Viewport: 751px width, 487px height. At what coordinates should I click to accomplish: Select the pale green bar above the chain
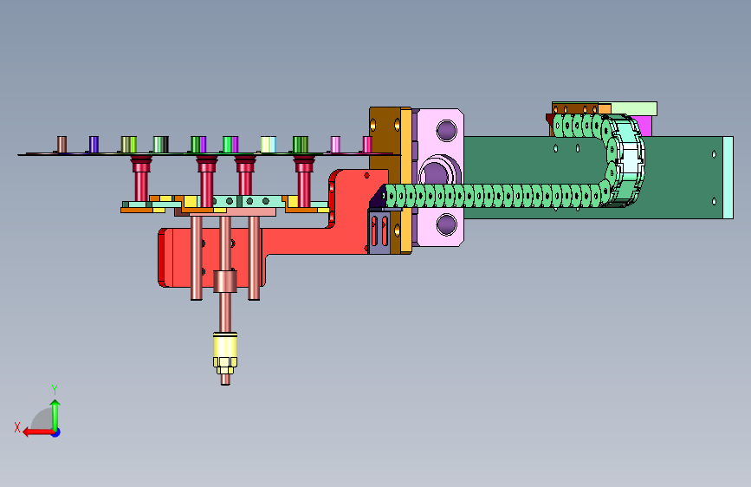click(x=634, y=108)
